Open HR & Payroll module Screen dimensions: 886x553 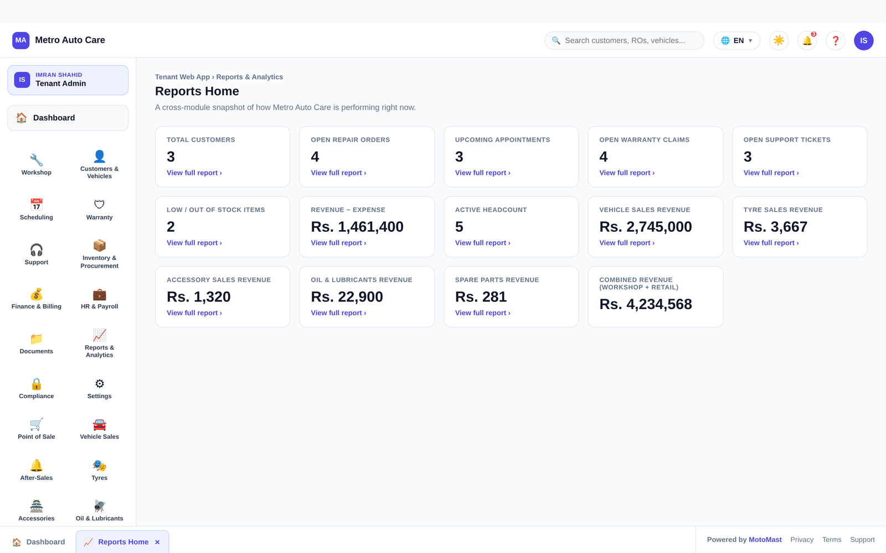tap(100, 299)
